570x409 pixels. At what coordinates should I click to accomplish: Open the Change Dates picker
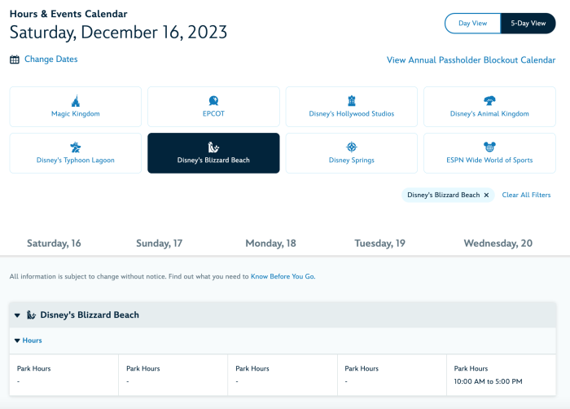click(x=50, y=59)
